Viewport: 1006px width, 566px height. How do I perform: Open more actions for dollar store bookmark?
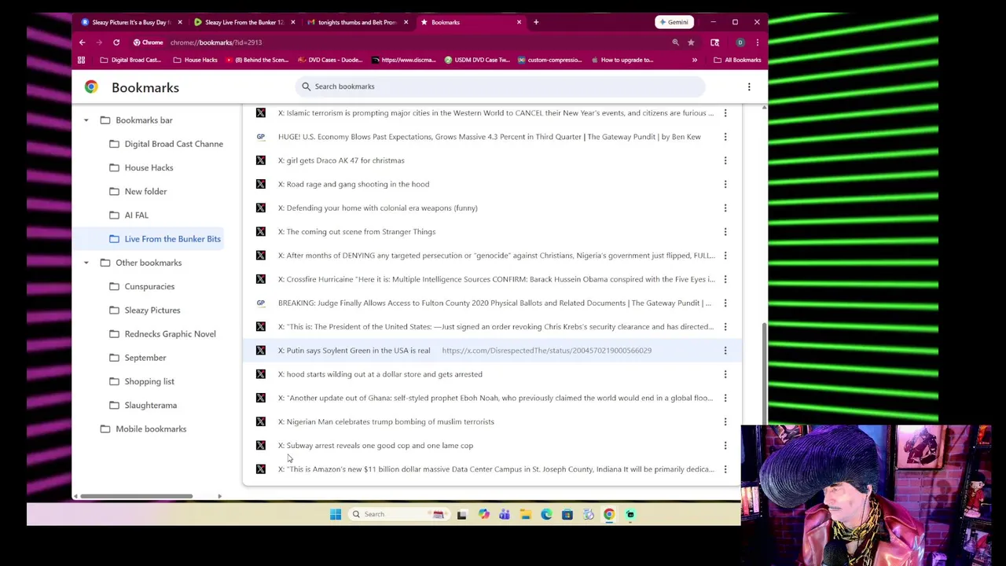pos(725,374)
